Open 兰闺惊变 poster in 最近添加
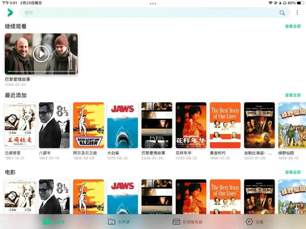The height and width of the screenshot is (229, 306). pos(20,125)
